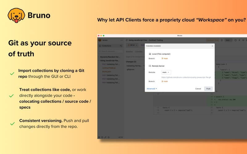Click the Push button
This screenshot has height=154, width=247.
[x=208, y=89]
